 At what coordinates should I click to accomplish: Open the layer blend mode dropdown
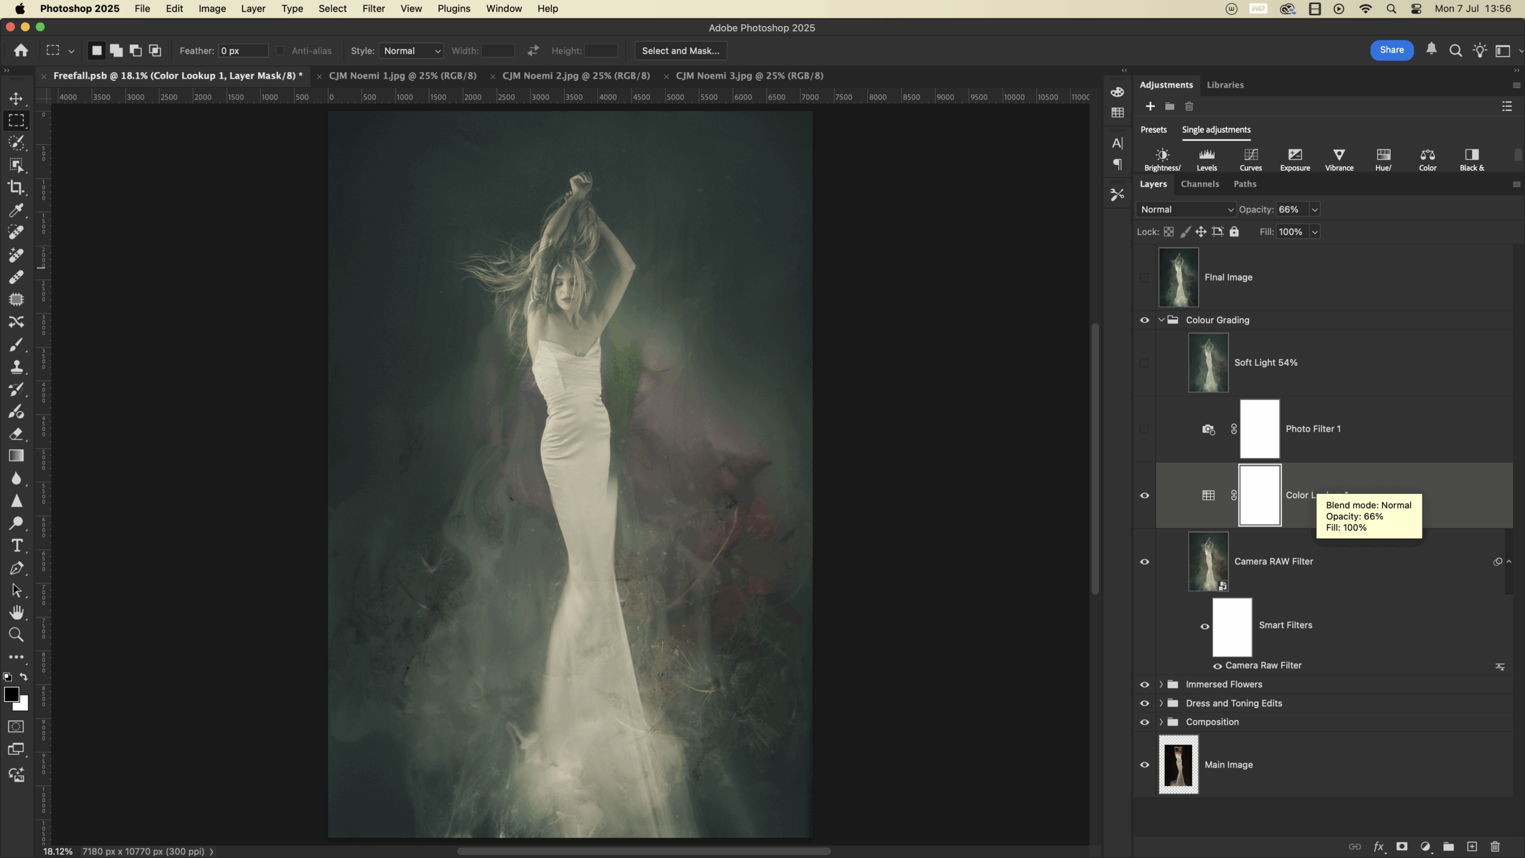pyautogui.click(x=1185, y=210)
